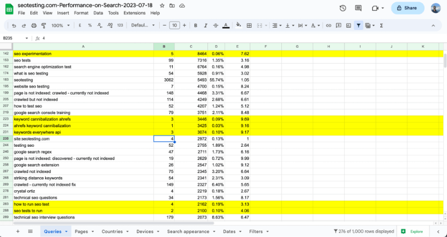
Task: Open the comment history
Action: 358,8
